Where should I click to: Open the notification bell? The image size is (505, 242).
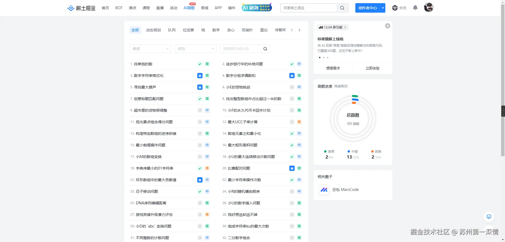415,8
